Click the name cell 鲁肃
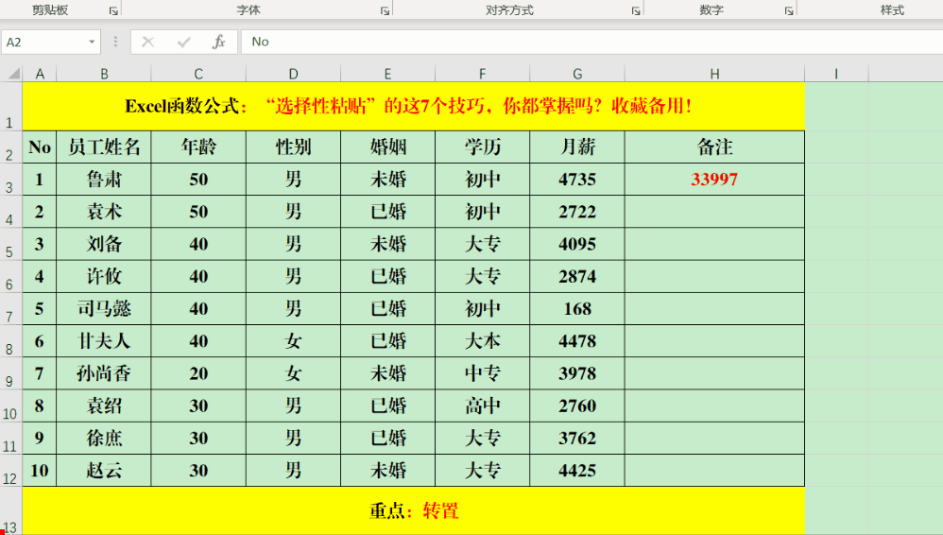 (104, 180)
